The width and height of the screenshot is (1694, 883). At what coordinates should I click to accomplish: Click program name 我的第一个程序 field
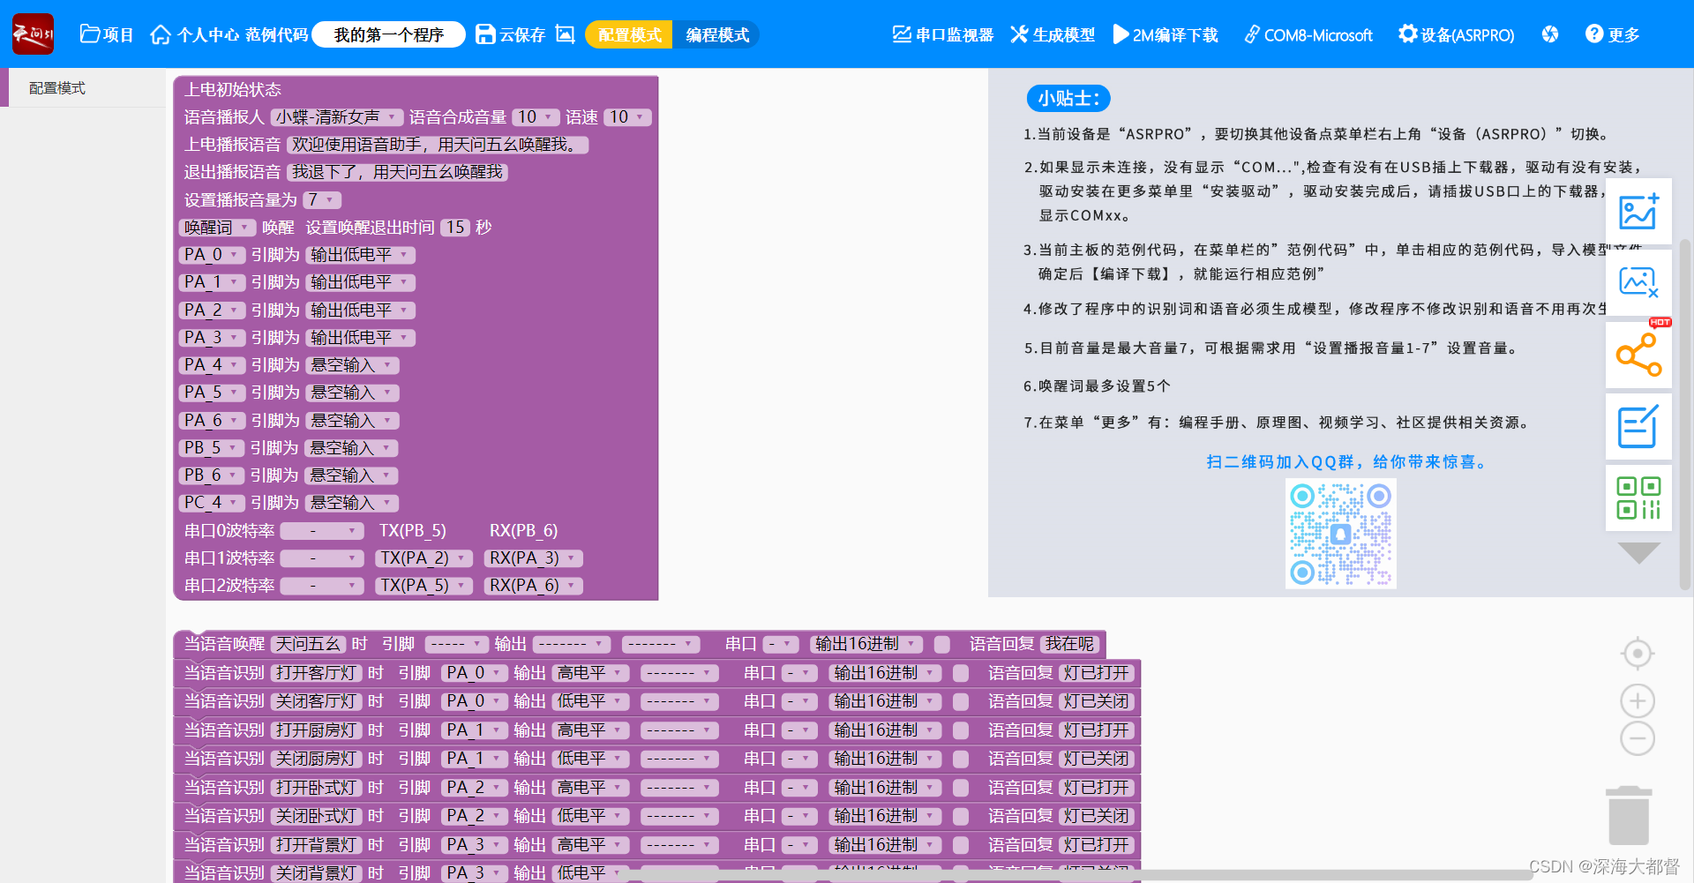[x=389, y=34]
